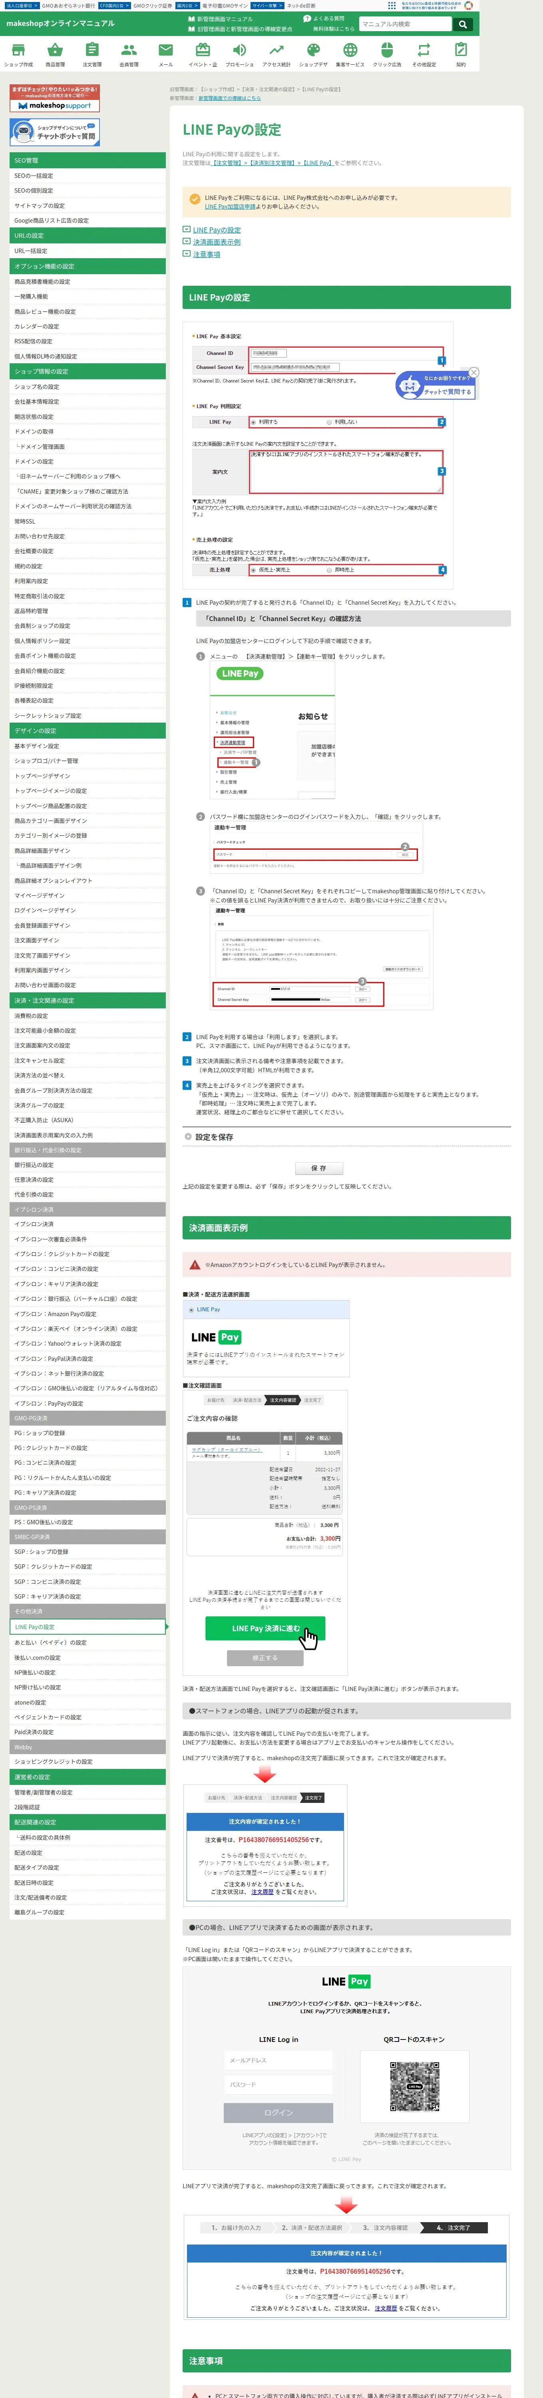This screenshot has height=2398, width=543.
Task: Open the 【LINE Pay】 order management link
Action: [317, 163]
